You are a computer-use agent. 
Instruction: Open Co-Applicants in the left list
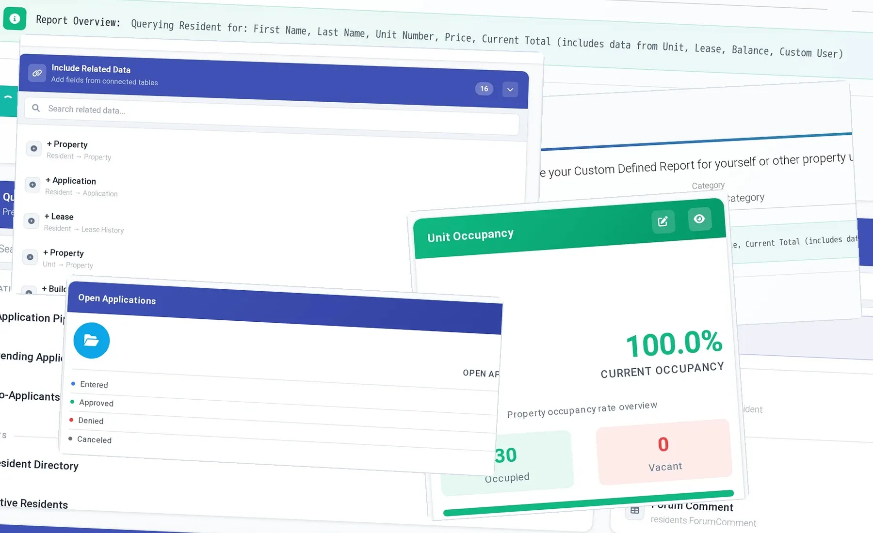coord(30,395)
